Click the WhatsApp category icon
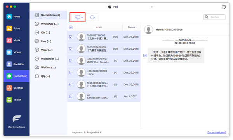The width and height of the screenshot is (233, 140). (37, 24)
